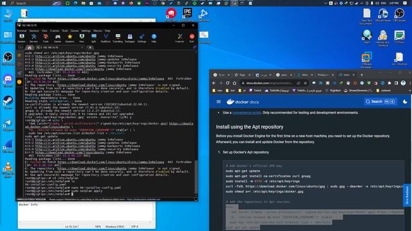The image size is (412, 231).
Task: Open the Macros menu in MobaXterm
Action: (97, 31)
